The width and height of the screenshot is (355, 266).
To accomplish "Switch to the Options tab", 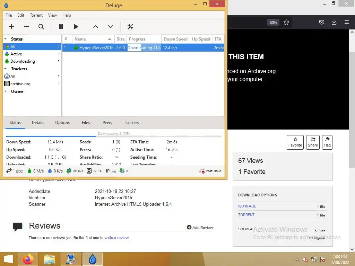I will (62, 123).
